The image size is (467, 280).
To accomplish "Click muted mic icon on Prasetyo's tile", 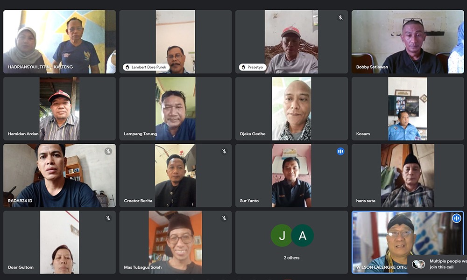I will pos(340,18).
